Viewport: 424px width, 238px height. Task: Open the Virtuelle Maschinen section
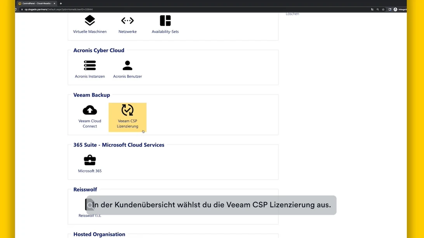90,24
